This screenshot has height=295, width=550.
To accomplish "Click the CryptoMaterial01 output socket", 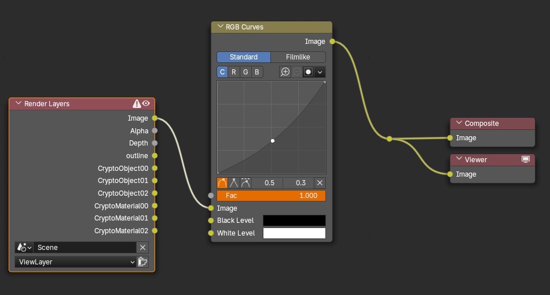I will tap(155, 218).
